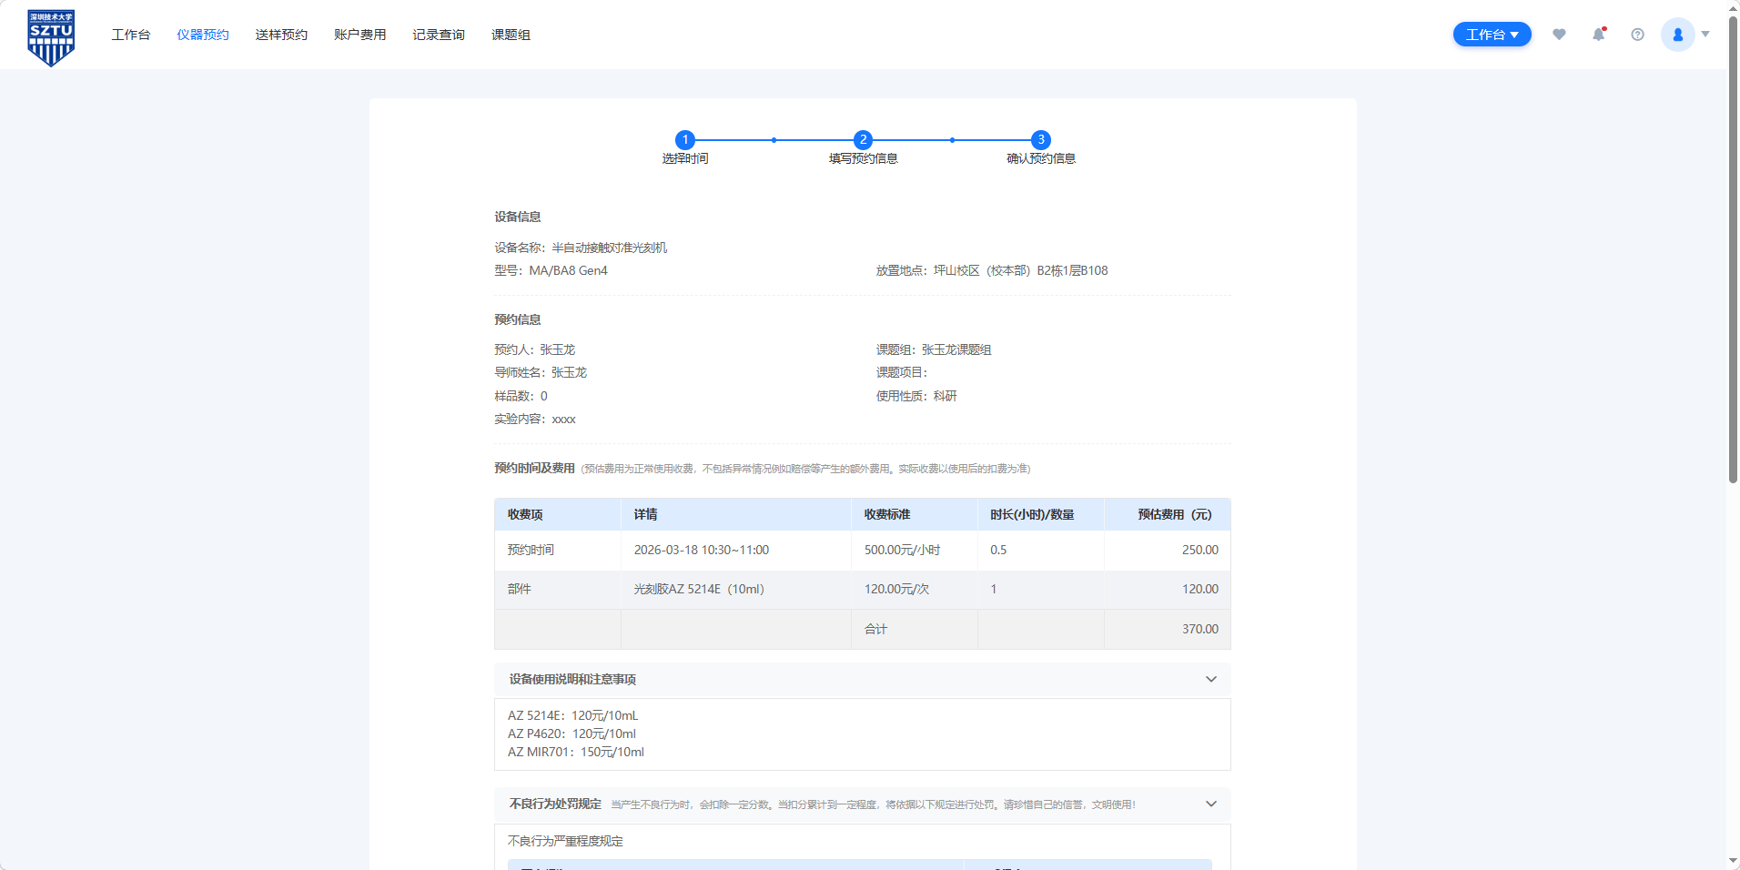Screen dimensions: 1740x870
Task: Click step 3 确认预约信息 circle
Action: 1041,140
